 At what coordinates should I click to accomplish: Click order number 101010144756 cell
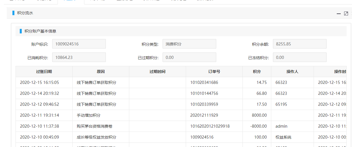204,93
